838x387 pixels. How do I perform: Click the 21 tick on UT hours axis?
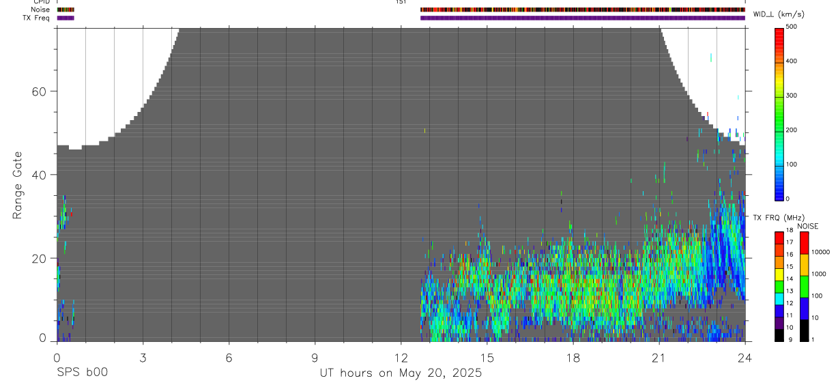[659, 357]
